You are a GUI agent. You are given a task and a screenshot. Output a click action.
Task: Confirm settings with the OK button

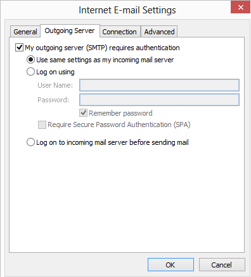[171, 265]
